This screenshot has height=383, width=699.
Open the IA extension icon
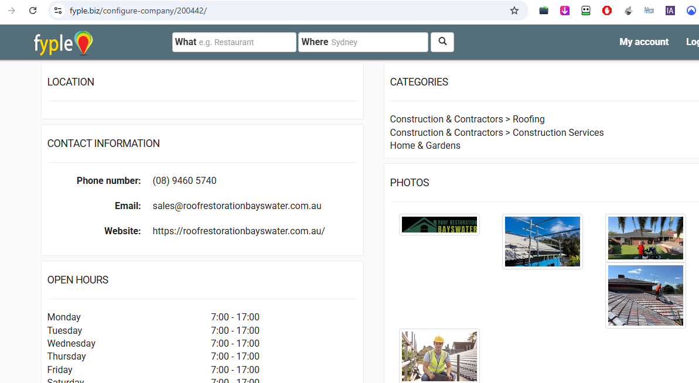click(x=670, y=11)
